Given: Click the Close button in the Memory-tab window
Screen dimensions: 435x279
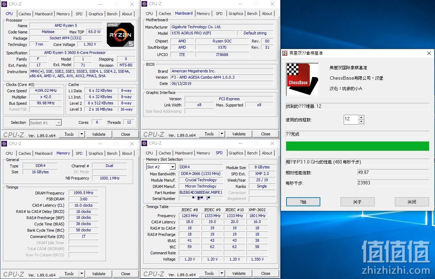Looking at the screenshot, I should click(x=125, y=274).
